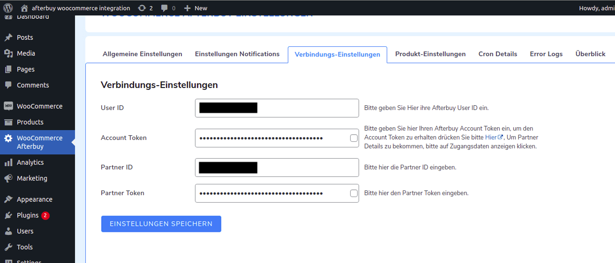Viewport: 615px width, 263px height.
Task: Click the Posts pin icon
Action: pos(8,37)
